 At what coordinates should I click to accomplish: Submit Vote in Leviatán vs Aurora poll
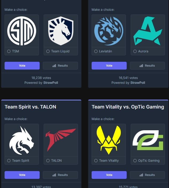pos(109,66)
